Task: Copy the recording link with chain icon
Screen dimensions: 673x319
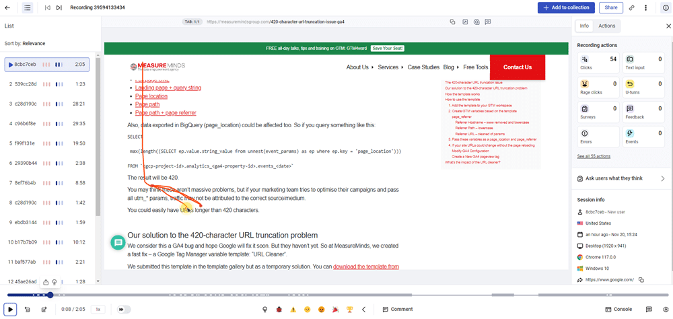Action: (x=631, y=7)
